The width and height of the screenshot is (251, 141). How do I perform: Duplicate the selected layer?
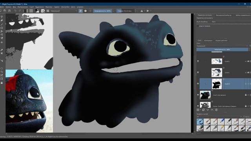(204, 110)
